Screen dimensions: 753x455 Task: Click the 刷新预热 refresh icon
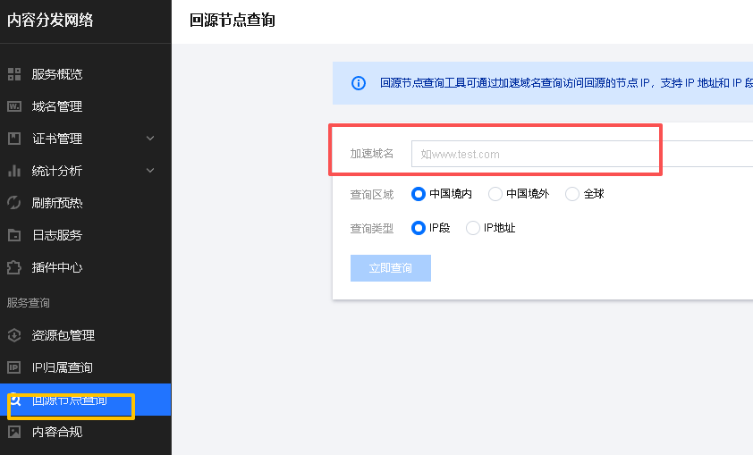[x=14, y=203]
